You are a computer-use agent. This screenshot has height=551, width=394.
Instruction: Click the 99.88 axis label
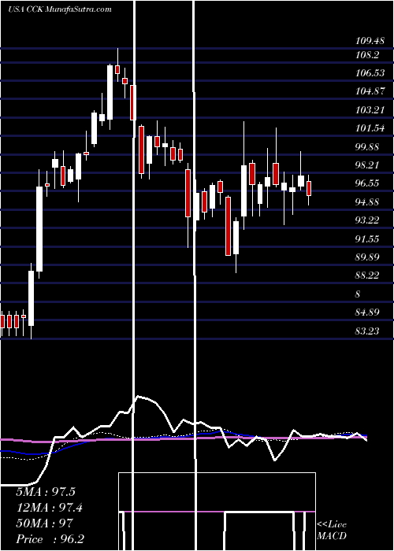point(367,147)
